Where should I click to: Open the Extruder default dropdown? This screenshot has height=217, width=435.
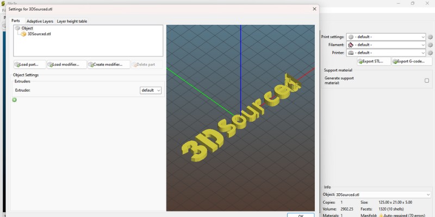click(x=151, y=90)
